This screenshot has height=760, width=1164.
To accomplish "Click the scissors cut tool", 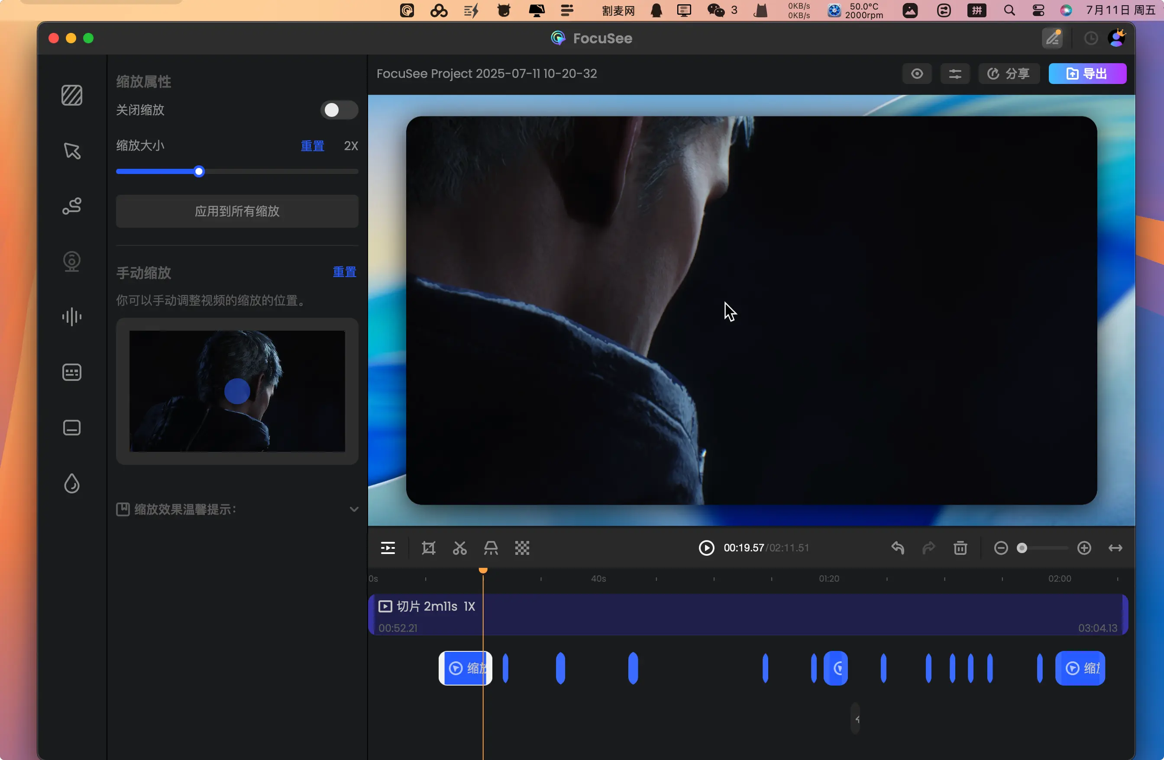I will tap(460, 548).
